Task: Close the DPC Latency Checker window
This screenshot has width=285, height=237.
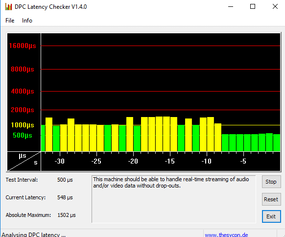Action: pyautogui.click(x=275, y=7)
